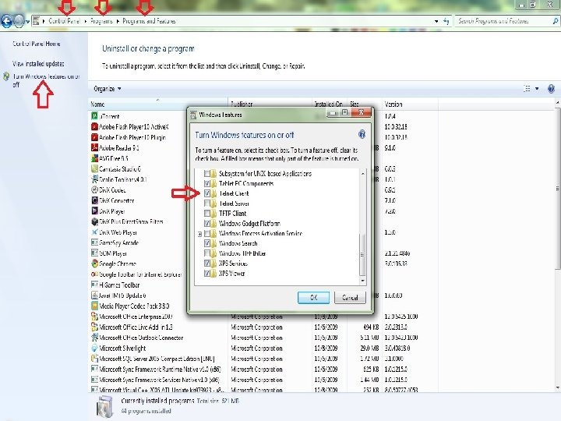Click the uTorrent program icon
This screenshot has height=421, width=561.
[x=94, y=116]
